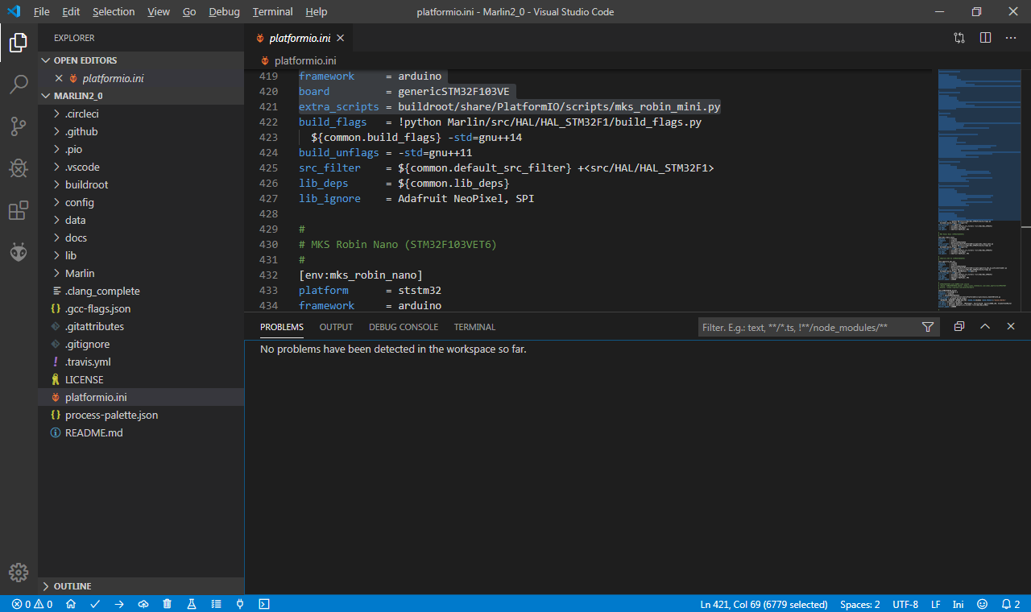Maximize the panel with the up chevron
The width and height of the screenshot is (1031, 612).
point(985,327)
